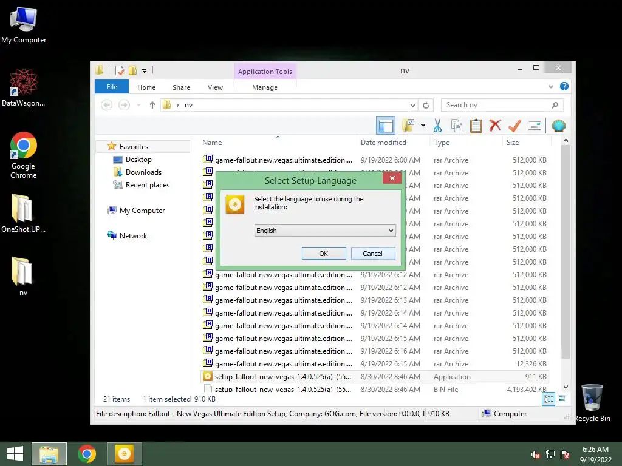
Task: Open folder options dropdown arrow in toolbar
Action: (x=423, y=126)
